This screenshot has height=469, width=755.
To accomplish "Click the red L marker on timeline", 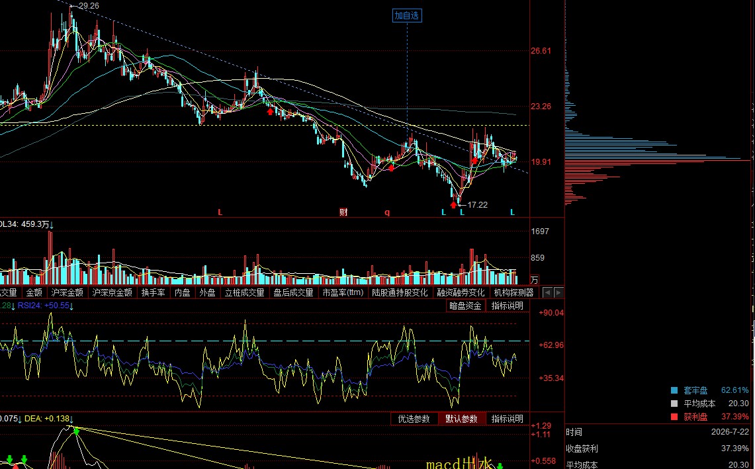I will click(x=220, y=212).
